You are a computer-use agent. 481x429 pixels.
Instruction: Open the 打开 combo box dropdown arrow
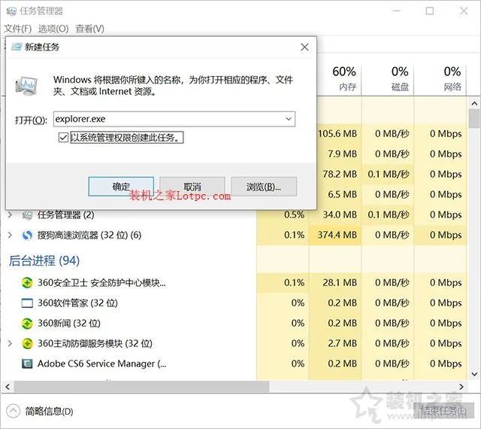288,119
